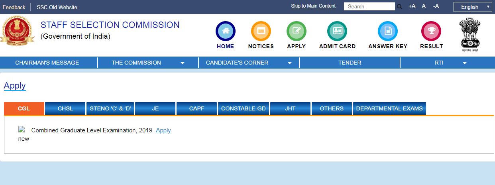The width and height of the screenshot is (495, 185).
Task: Click Staff Selection Commission title text
Action: click(x=110, y=25)
